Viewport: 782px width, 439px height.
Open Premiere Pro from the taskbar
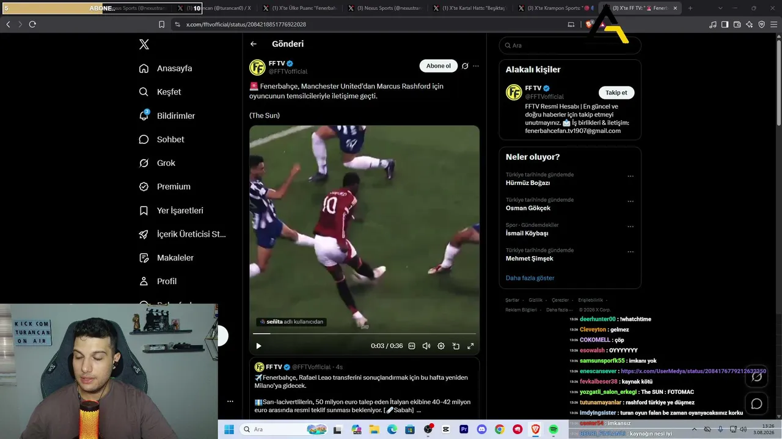click(x=464, y=429)
